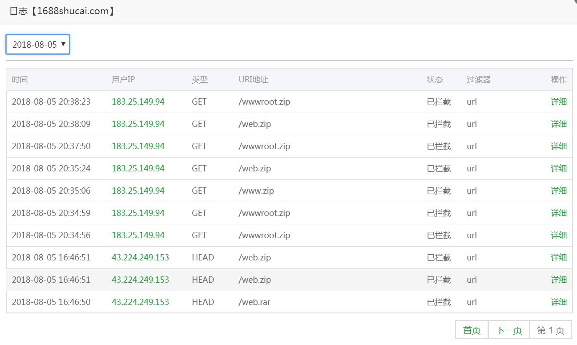
Task: Click 详细 for the 20:38:23 log entry
Action: 558,101
